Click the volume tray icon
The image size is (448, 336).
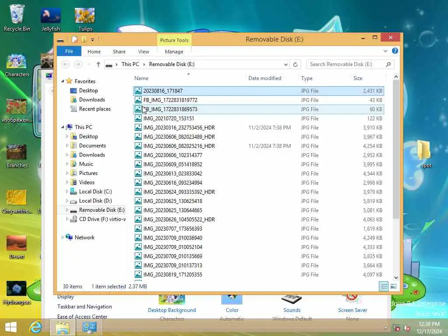(x=407, y=328)
